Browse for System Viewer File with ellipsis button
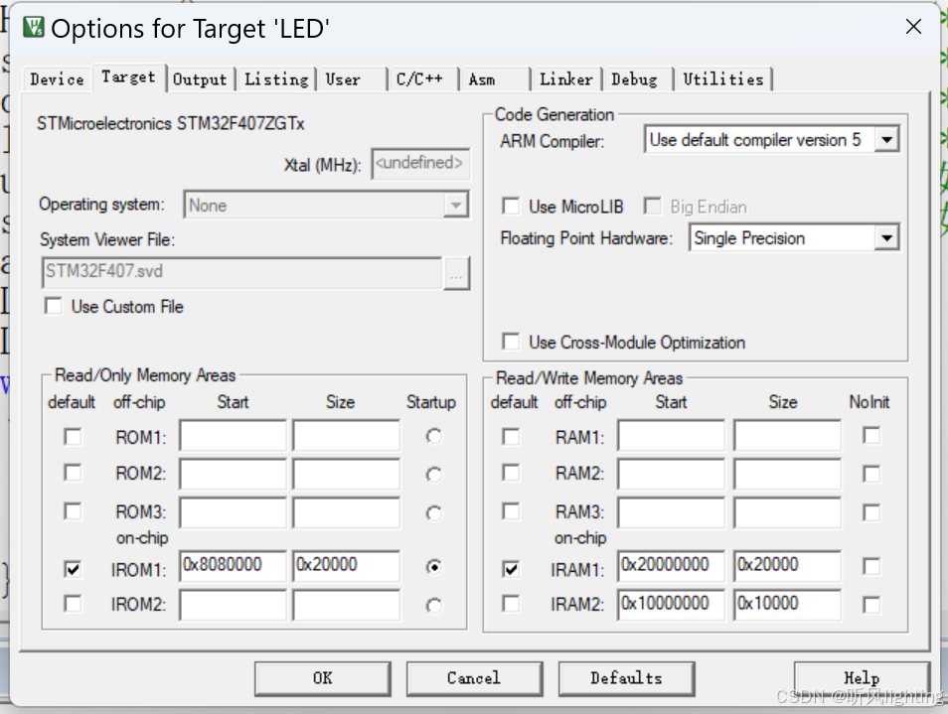Screen dimensions: 948x714 [456, 273]
